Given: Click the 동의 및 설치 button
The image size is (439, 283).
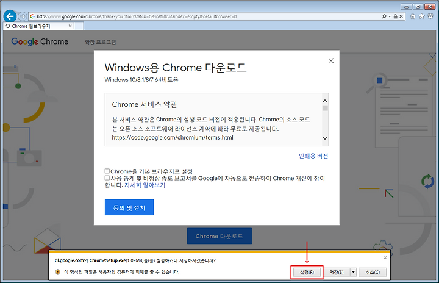Looking at the screenshot, I should click(x=129, y=207).
